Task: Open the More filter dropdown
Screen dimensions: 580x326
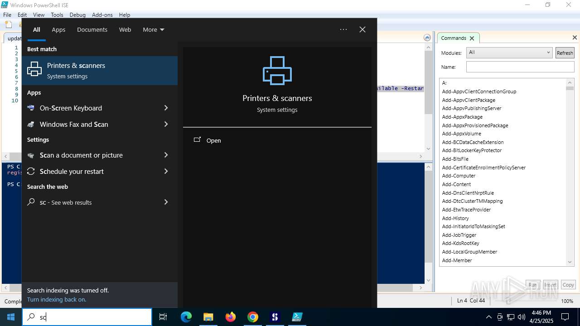Action: 154,29
